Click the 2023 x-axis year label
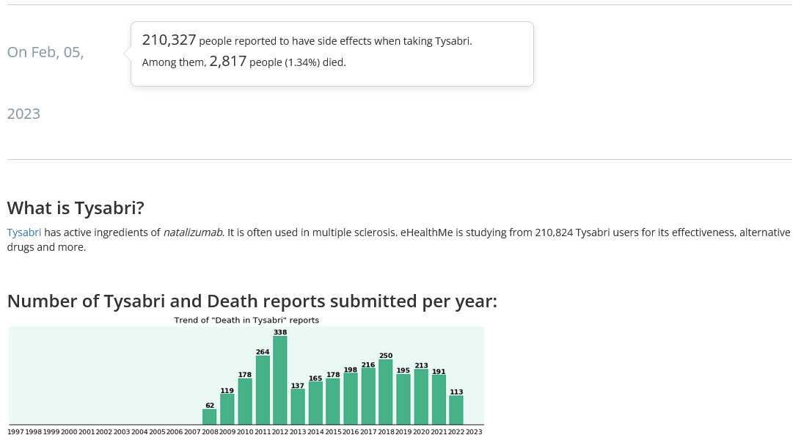The image size is (801, 440). 474,432
